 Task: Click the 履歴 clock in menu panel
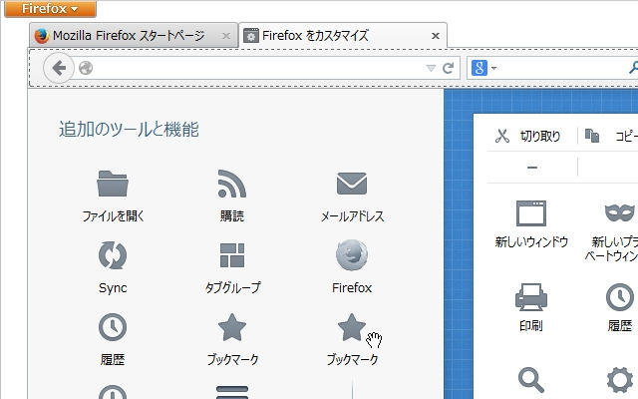pyautogui.click(x=620, y=297)
